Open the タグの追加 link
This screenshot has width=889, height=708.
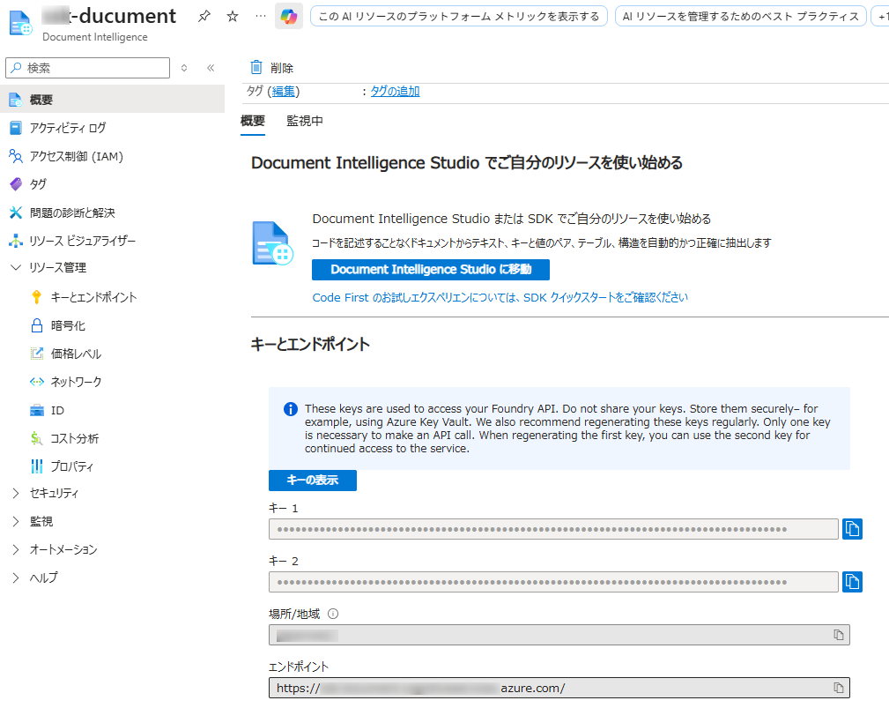[395, 91]
